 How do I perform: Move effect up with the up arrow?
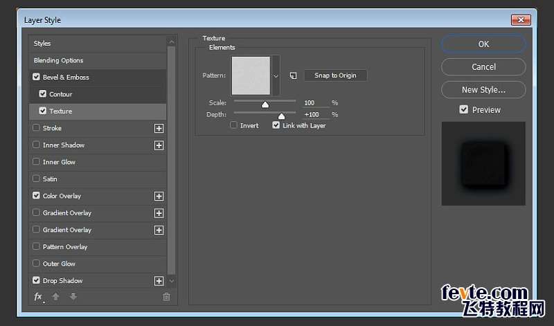tap(55, 297)
